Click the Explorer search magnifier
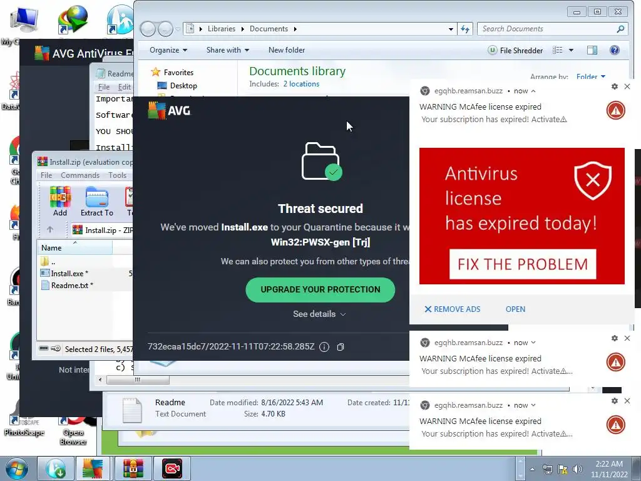The width and height of the screenshot is (641, 481). pyautogui.click(x=620, y=29)
